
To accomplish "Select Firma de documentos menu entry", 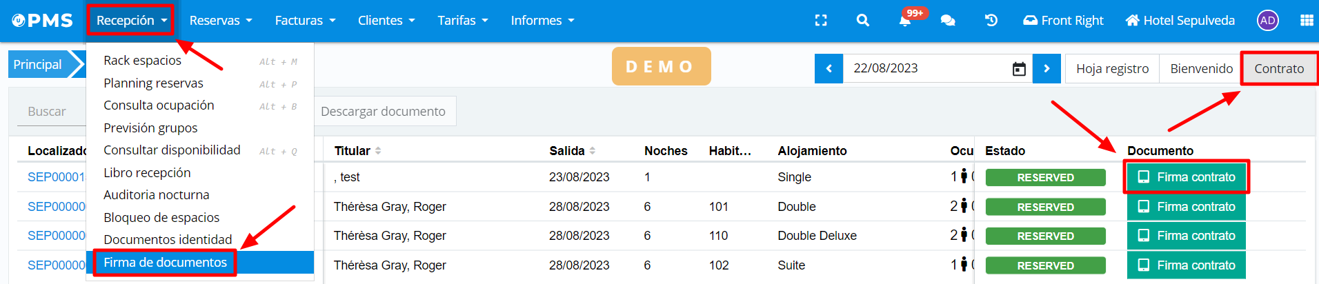I will pos(166,263).
